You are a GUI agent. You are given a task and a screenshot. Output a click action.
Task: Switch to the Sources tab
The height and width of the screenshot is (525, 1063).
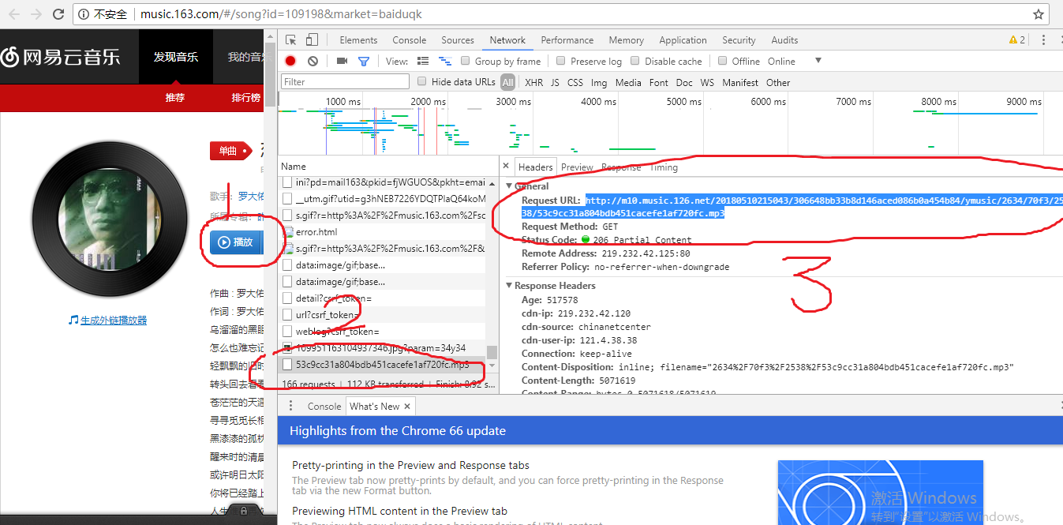[x=458, y=39]
